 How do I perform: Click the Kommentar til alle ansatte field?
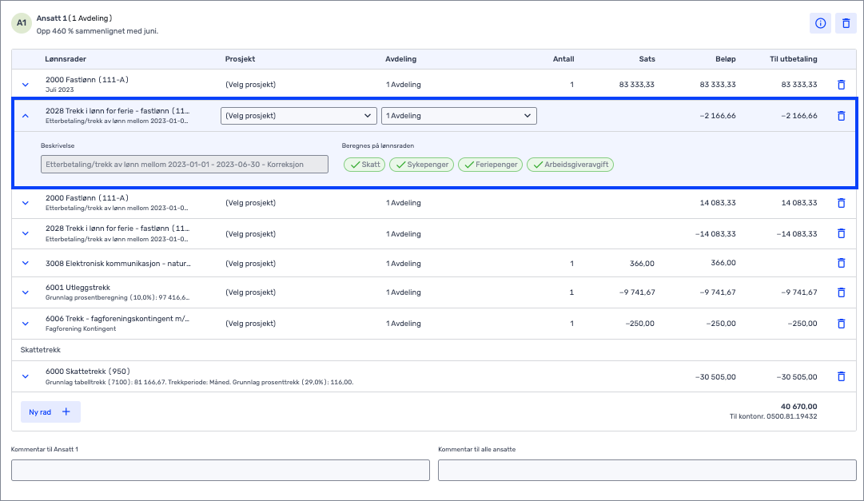[647, 470]
